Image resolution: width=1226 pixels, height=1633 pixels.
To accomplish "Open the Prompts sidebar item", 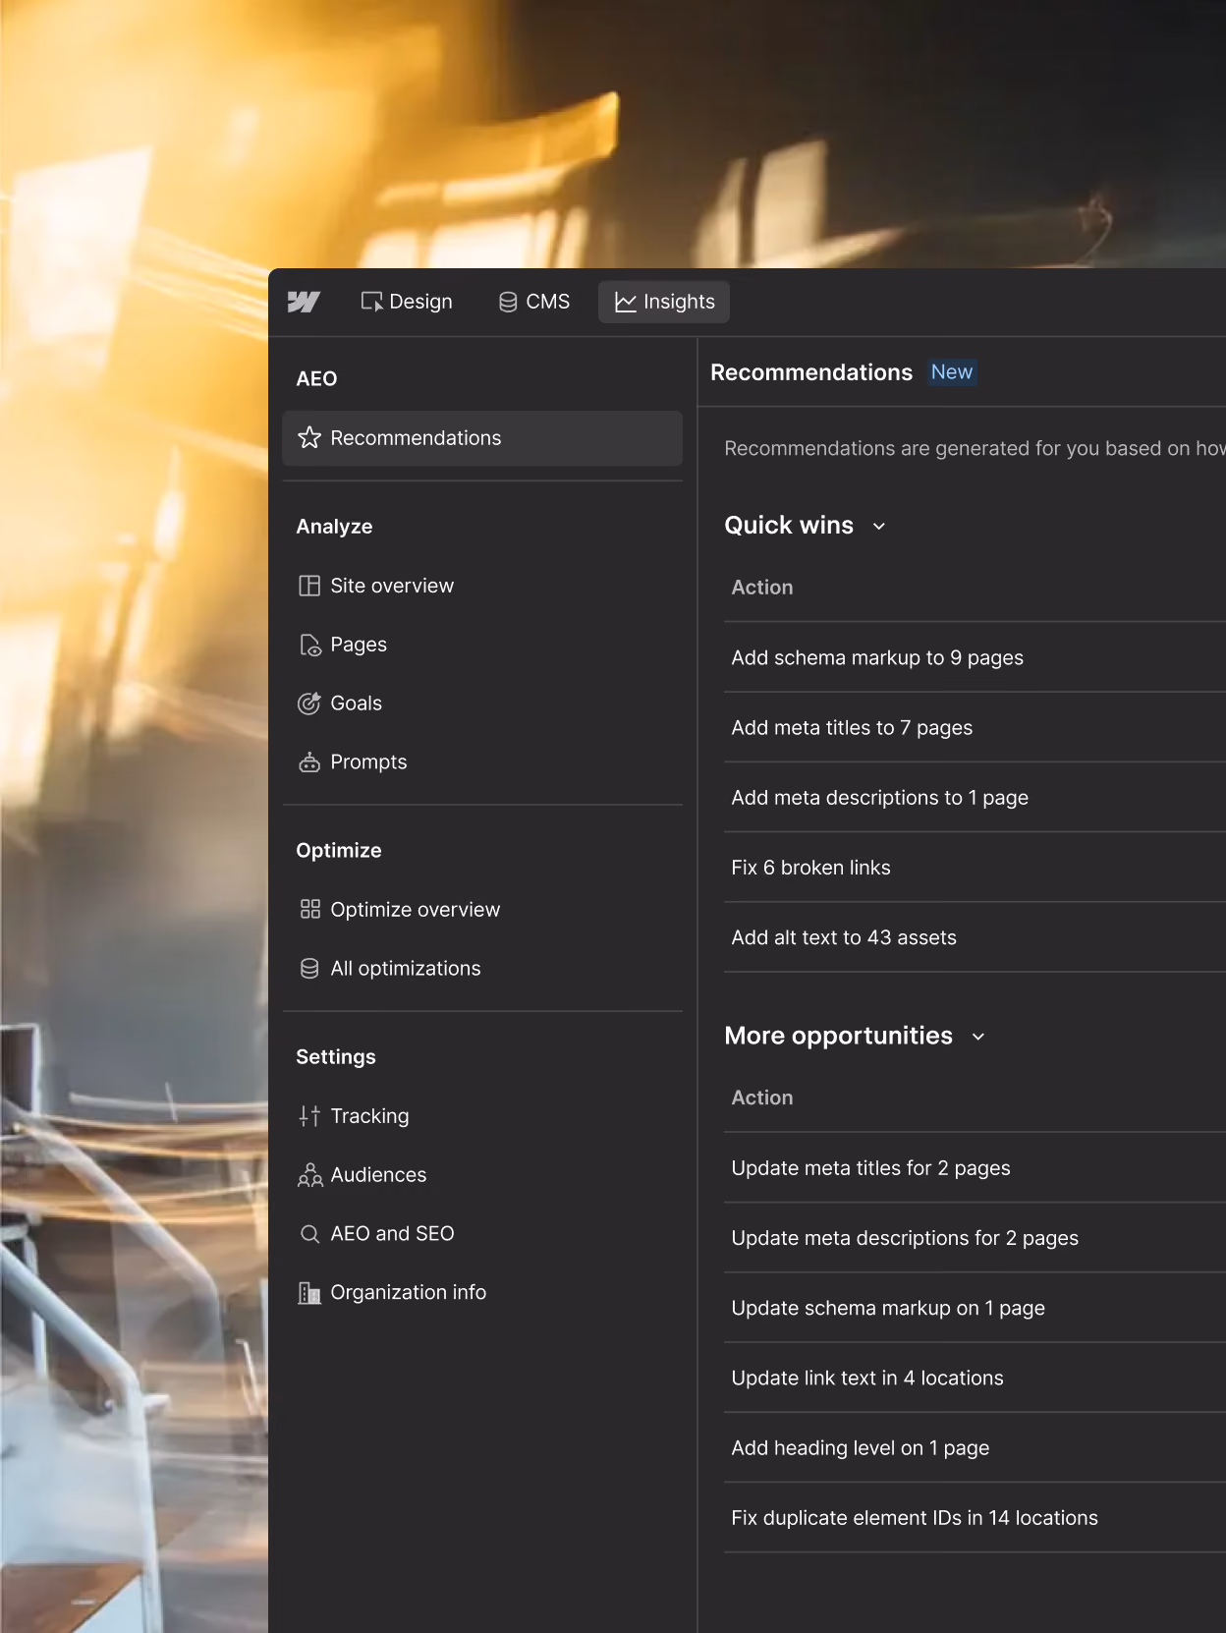I will click(x=482, y=762).
